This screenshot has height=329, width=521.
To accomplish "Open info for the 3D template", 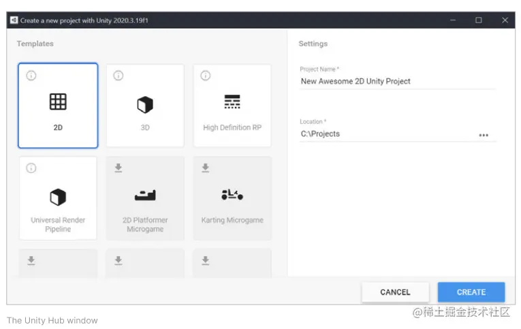I will (x=119, y=76).
